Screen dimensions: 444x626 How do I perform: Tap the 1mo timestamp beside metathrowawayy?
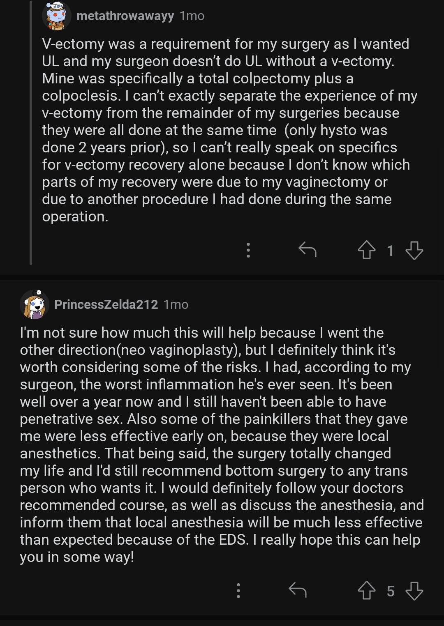point(192,16)
